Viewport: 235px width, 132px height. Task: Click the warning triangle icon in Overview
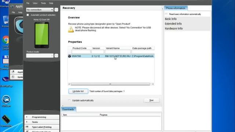coord(71,29)
